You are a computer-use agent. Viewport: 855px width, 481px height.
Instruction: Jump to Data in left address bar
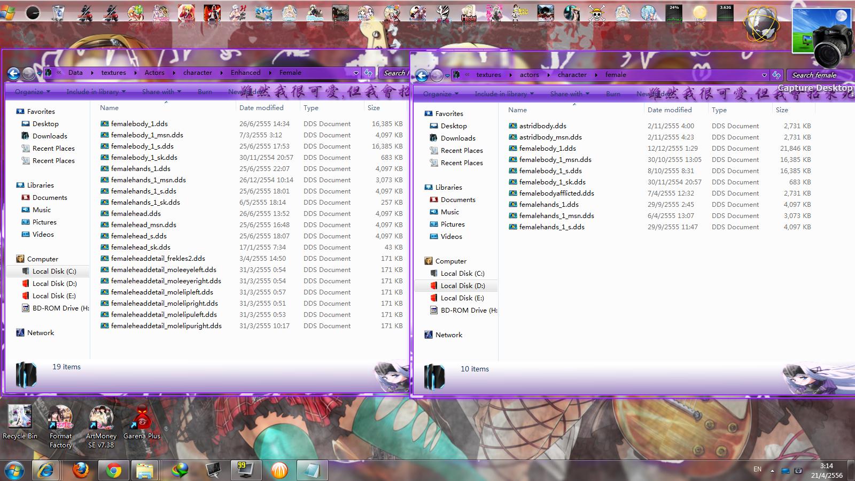(x=75, y=73)
